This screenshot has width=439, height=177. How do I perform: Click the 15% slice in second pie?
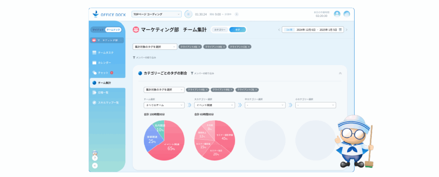(203, 146)
